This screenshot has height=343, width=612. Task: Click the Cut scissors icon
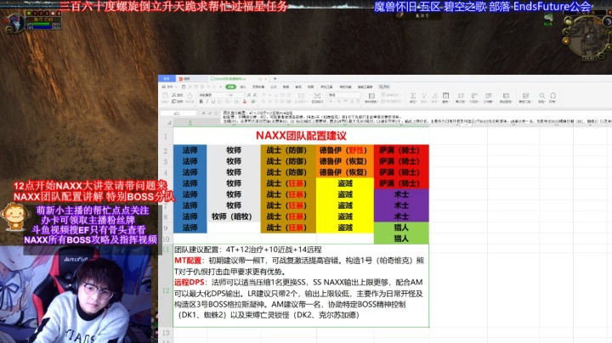pyautogui.click(x=173, y=95)
